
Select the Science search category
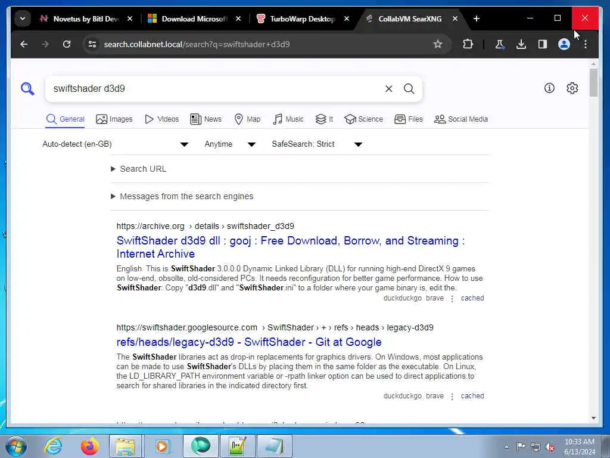[x=363, y=119]
